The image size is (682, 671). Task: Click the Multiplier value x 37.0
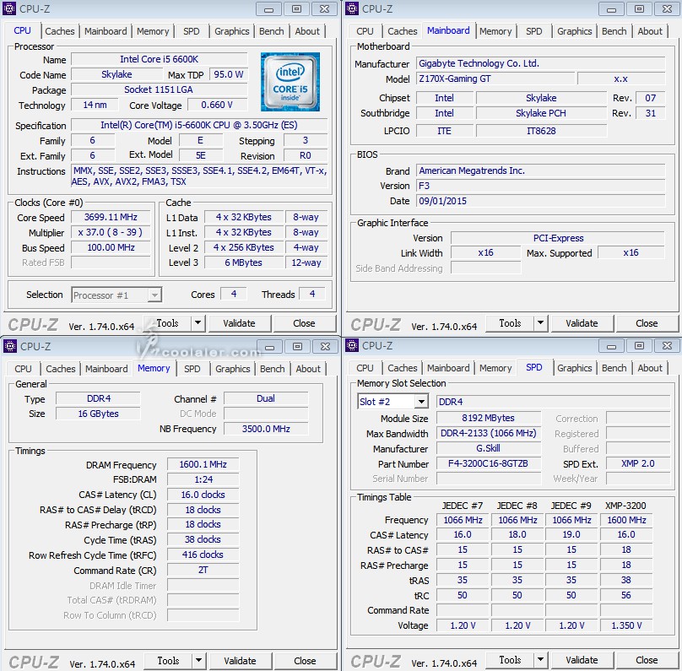click(x=111, y=232)
